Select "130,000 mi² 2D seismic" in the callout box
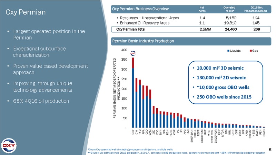This screenshot has width=276, height=155. pos(221,78)
